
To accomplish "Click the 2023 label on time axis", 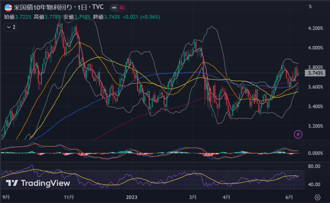I will [132, 197].
